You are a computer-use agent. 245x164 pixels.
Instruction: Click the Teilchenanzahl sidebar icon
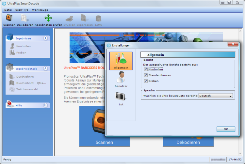coord(12,89)
